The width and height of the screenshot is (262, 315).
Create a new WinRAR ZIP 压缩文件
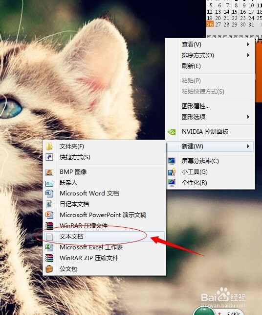[104, 258]
